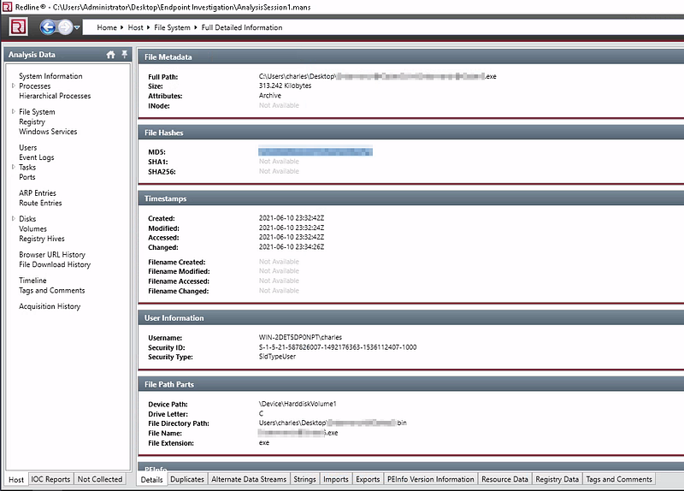Click the File Hashes section header

point(411,133)
